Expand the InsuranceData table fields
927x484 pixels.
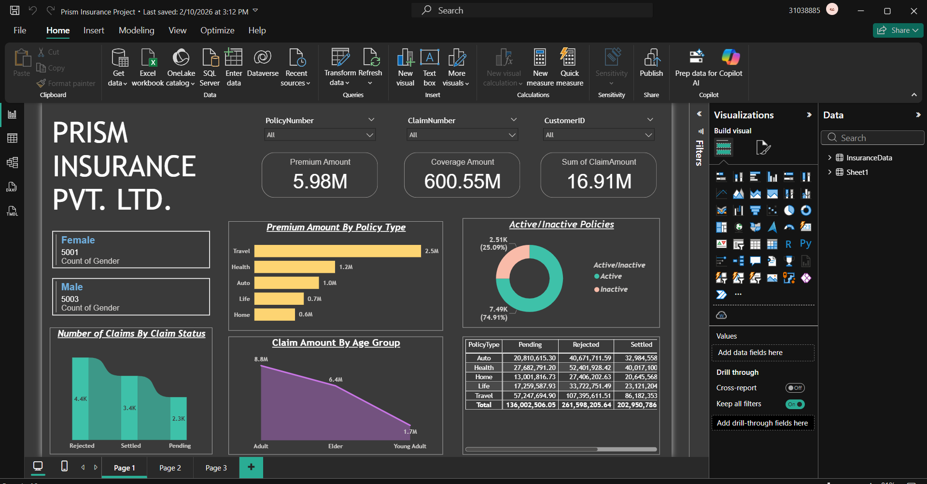click(829, 157)
